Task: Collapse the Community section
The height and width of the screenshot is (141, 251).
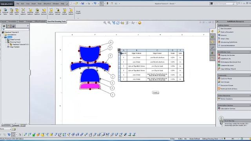Action: [250, 75]
